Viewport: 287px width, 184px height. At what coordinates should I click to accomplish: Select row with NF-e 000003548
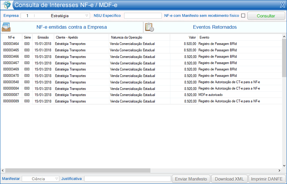click(x=141, y=82)
